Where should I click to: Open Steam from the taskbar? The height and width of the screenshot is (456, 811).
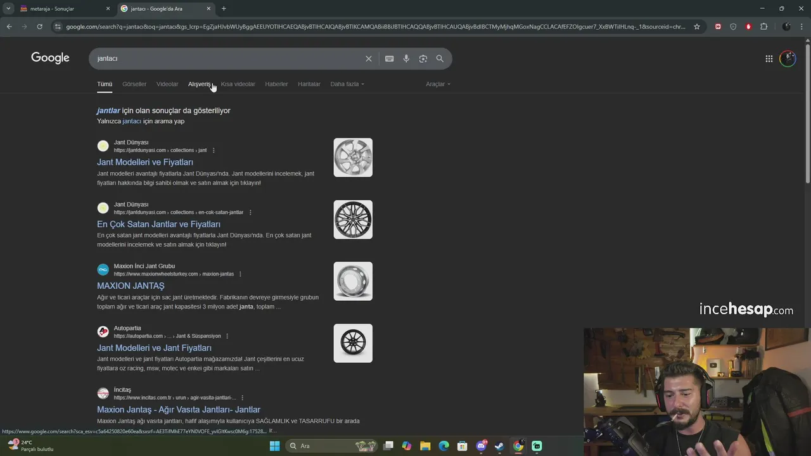[x=500, y=446]
